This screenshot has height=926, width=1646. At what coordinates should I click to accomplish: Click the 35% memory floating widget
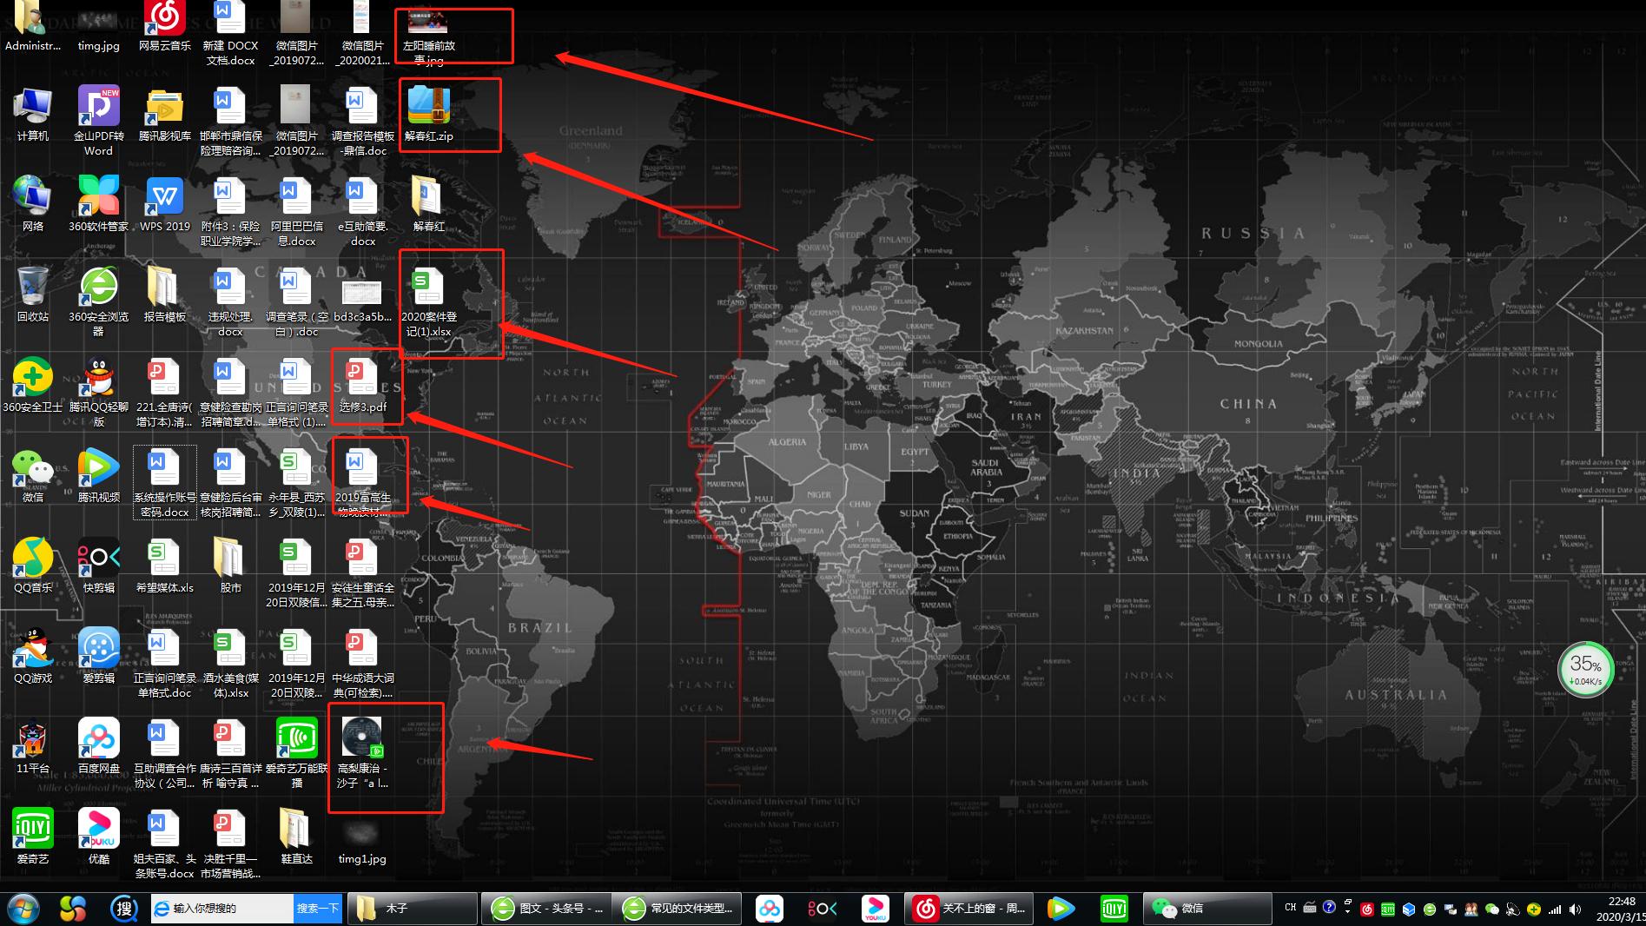click(x=1585, y=670)
